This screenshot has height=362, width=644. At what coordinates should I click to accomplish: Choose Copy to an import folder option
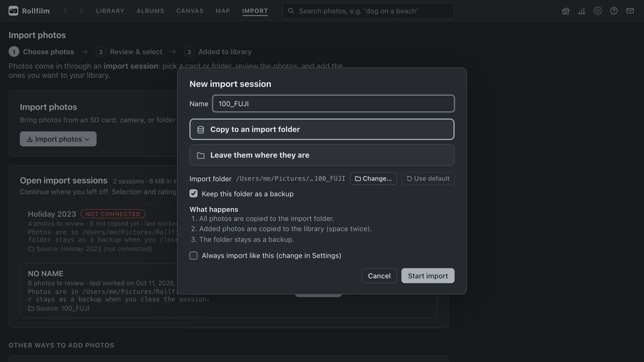[x=322, y=129]
